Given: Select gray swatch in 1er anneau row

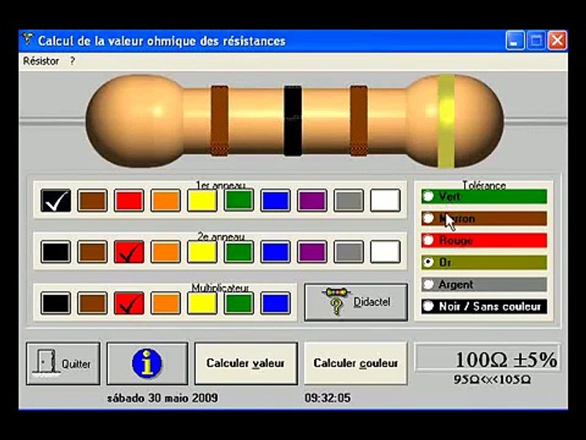Looking at the screenshot, I should [349, 200].
